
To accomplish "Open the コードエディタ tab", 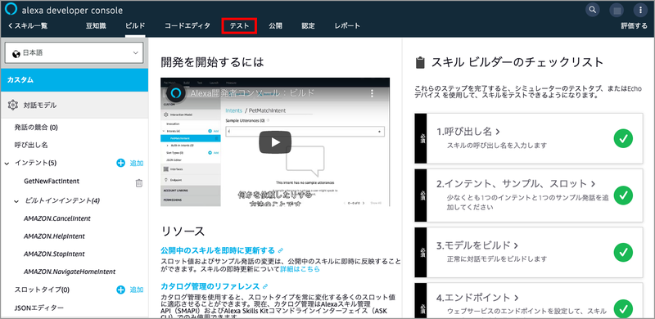I will [x=187, y=26].
